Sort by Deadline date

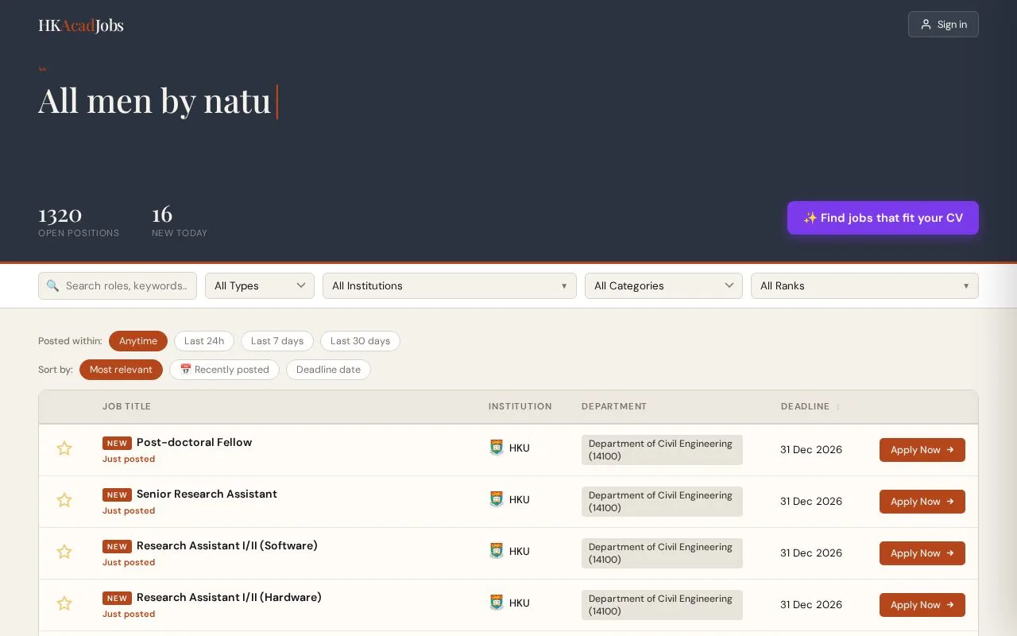point(328,370)
